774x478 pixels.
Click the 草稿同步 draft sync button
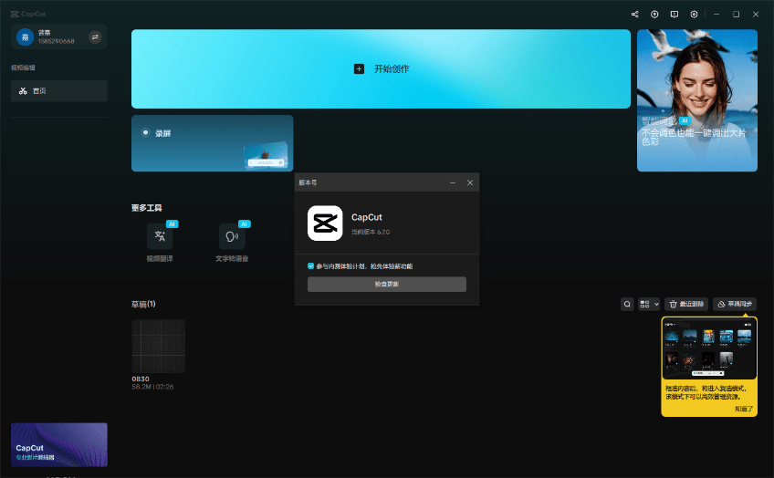click(735, 304)
